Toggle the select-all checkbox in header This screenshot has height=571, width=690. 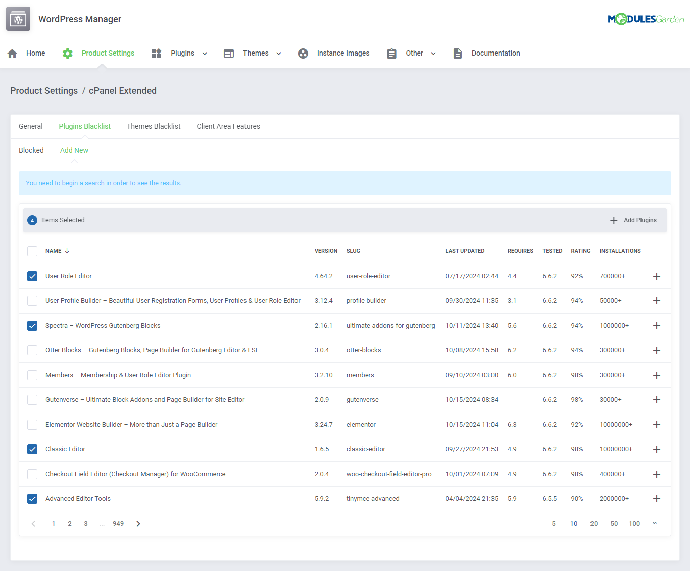click(x=32, y=251)
